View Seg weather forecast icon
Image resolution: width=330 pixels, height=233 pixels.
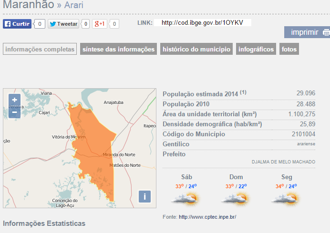(x=286, y=199)
